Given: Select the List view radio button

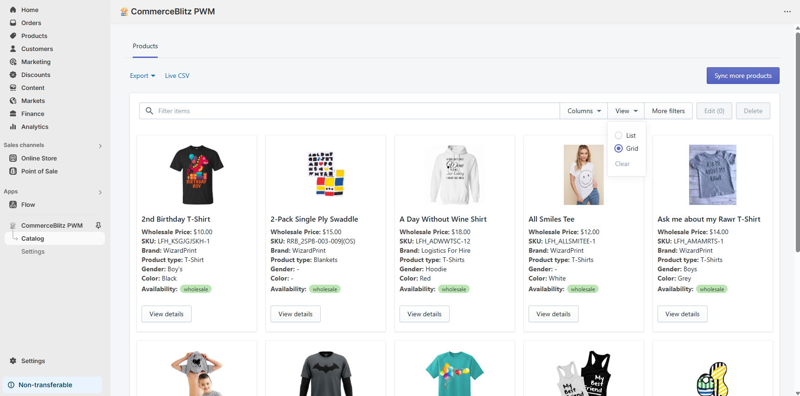Looking at the screenshot, I should pos(619,135).
